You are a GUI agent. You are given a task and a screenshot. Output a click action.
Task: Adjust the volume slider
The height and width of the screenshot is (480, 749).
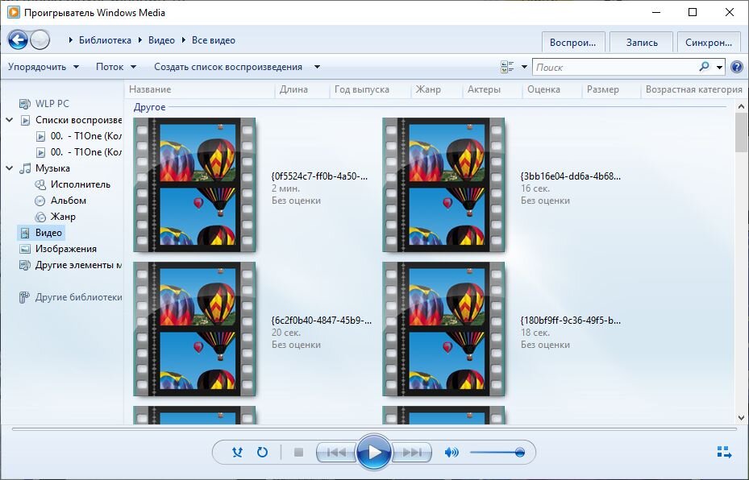497,453
